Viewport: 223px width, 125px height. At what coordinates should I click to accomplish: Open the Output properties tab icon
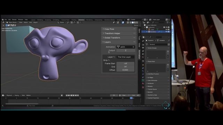tap(143, 48)
